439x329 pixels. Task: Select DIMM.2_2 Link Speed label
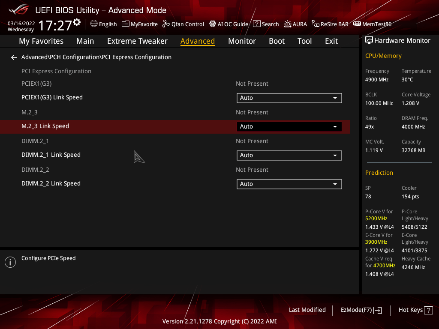51,183
